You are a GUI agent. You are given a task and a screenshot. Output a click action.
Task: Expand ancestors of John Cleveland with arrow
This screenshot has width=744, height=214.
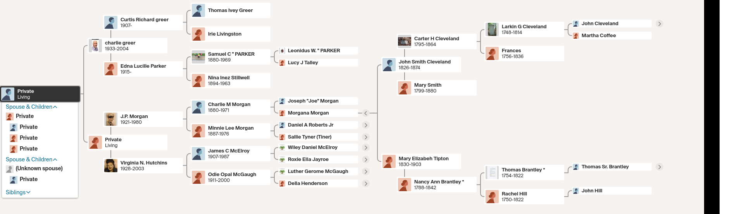pos(660,24)
